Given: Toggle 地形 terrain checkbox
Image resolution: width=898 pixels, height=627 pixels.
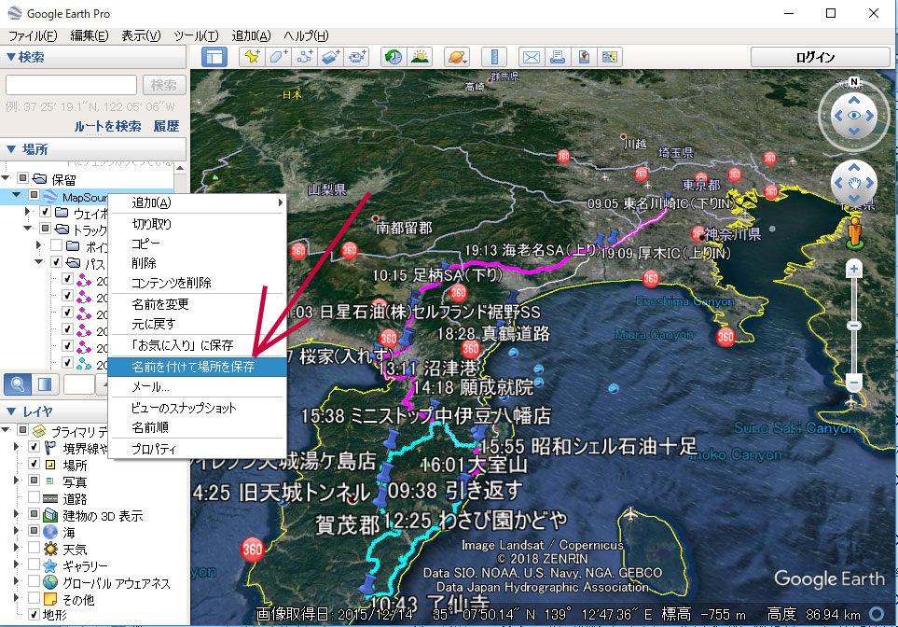Looking at the screenshot, I should [34, 614].
